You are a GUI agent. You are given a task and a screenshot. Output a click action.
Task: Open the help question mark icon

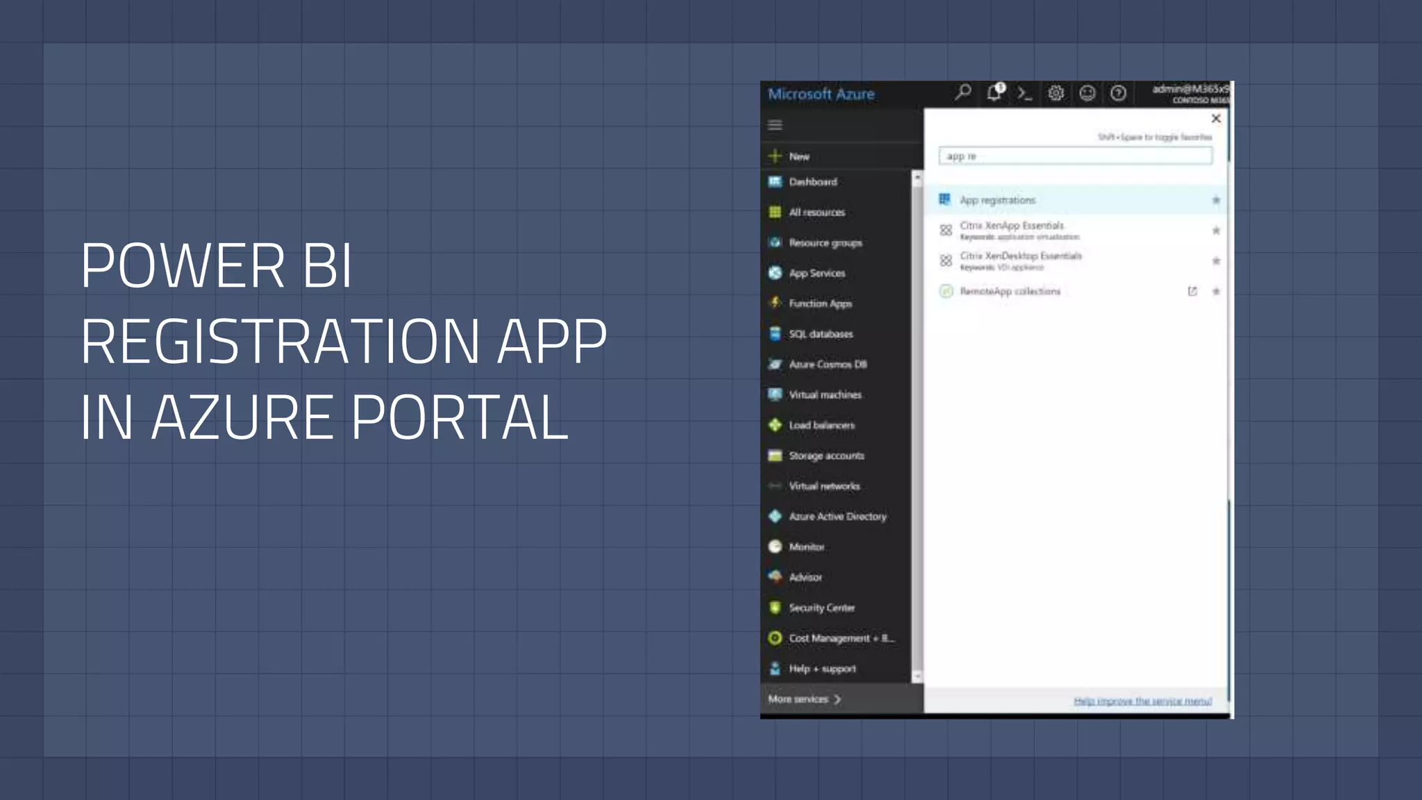pyautogui.click(x=1118, y=93)
